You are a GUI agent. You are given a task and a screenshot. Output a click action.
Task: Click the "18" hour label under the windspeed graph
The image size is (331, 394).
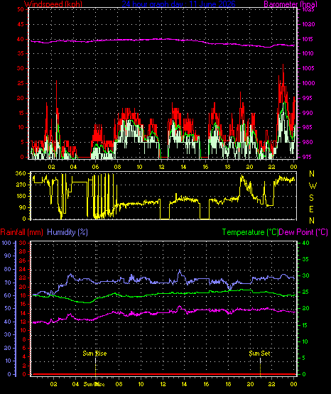(227, 167)
